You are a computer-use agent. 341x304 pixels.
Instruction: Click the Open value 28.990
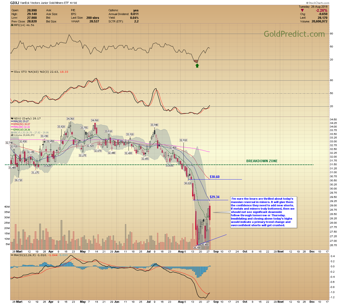pyautogui.click(x=32, y=10)
